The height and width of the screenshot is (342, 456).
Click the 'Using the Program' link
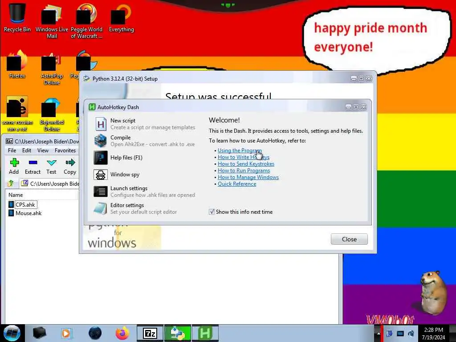pyautogui.click(x=240, y=151)
